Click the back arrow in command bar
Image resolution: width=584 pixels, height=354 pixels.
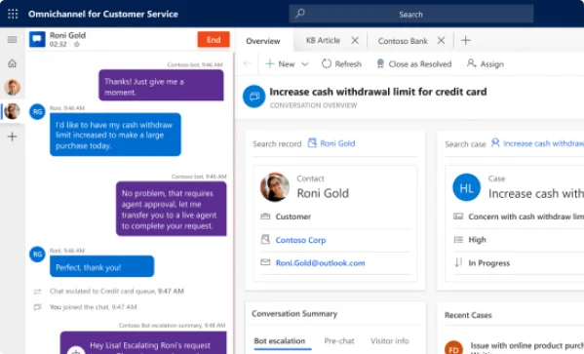click(x=248, y=63)
